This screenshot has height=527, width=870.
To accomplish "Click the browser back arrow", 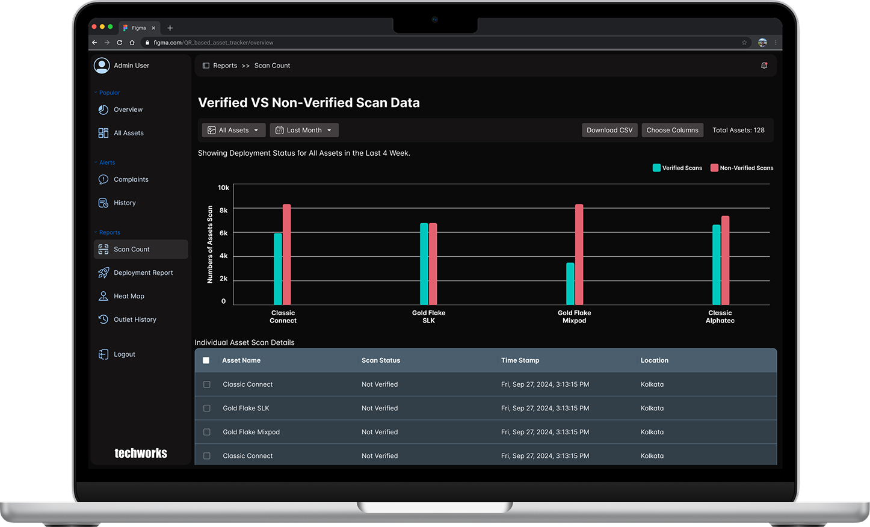I will pyautogui.click(x=94, y=43).
